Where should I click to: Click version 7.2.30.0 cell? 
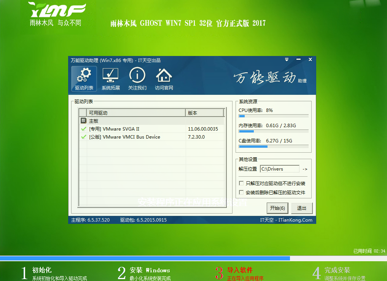(x=196, y=137)
